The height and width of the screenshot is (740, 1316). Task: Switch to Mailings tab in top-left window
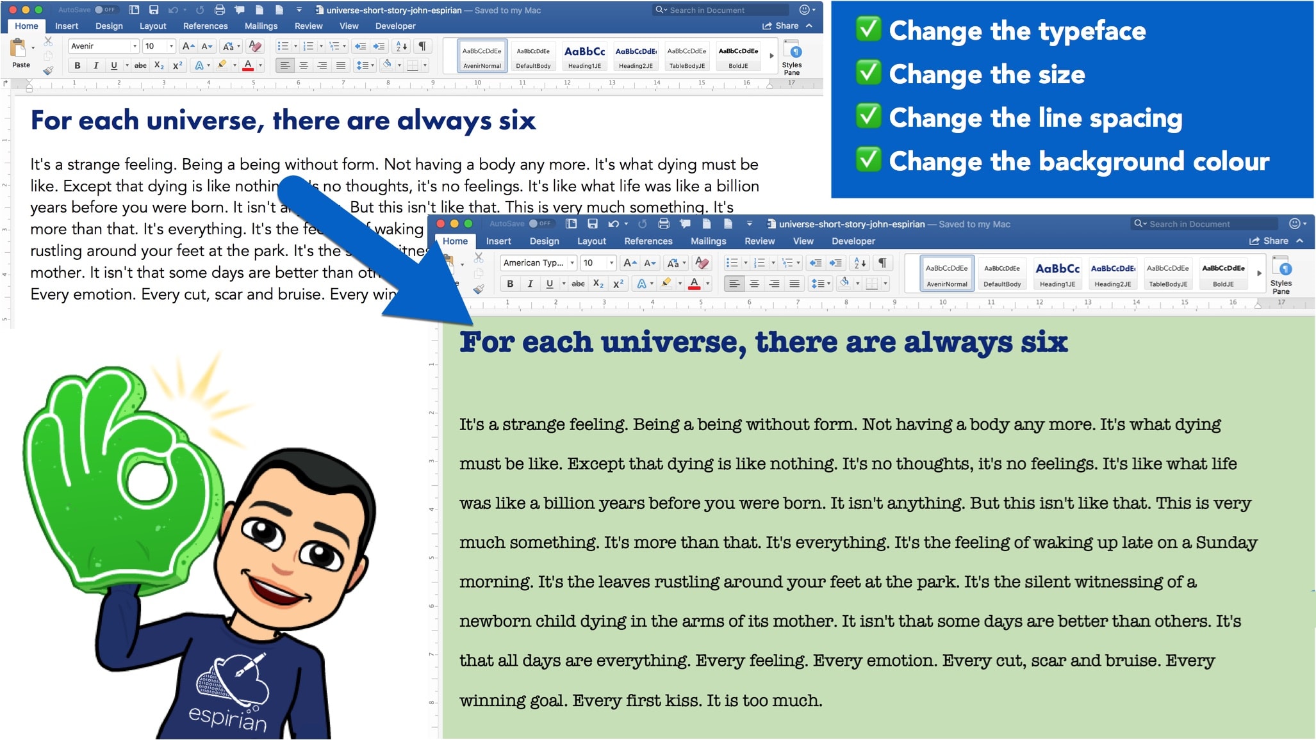point(261,26)
